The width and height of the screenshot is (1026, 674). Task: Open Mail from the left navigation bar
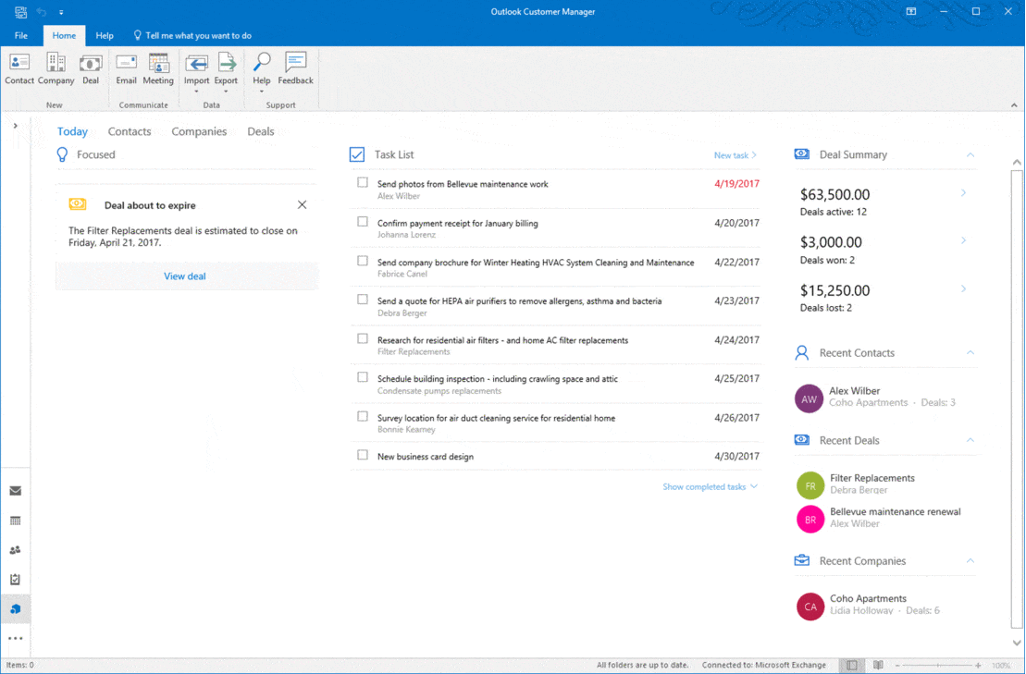coord(15,491)
